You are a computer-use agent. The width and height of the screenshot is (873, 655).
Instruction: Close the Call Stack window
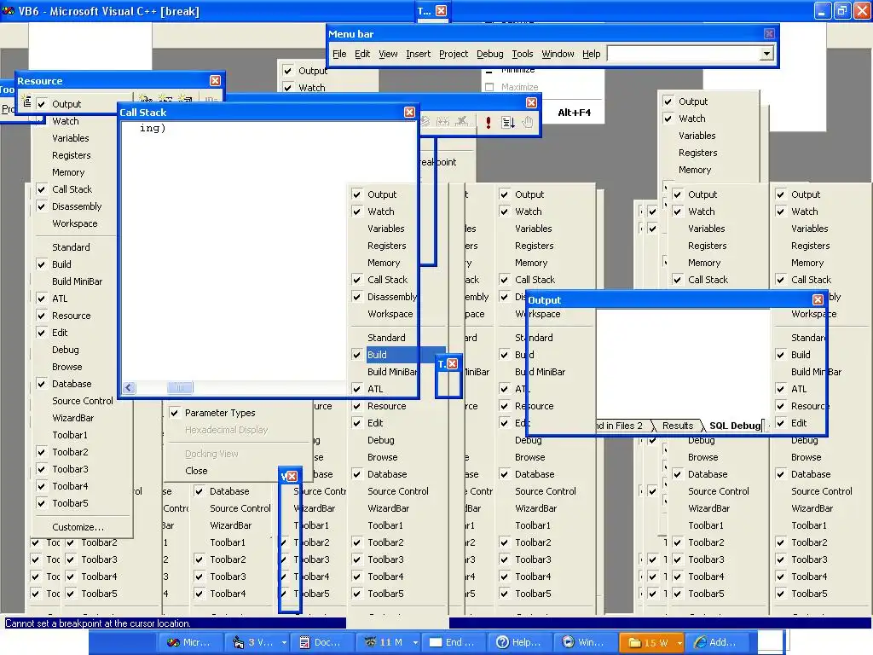[x=409, y=112]
